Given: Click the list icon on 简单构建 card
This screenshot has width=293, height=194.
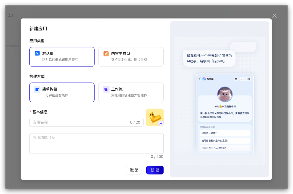Looking at the screenshot, I should (x=37, y=89).
